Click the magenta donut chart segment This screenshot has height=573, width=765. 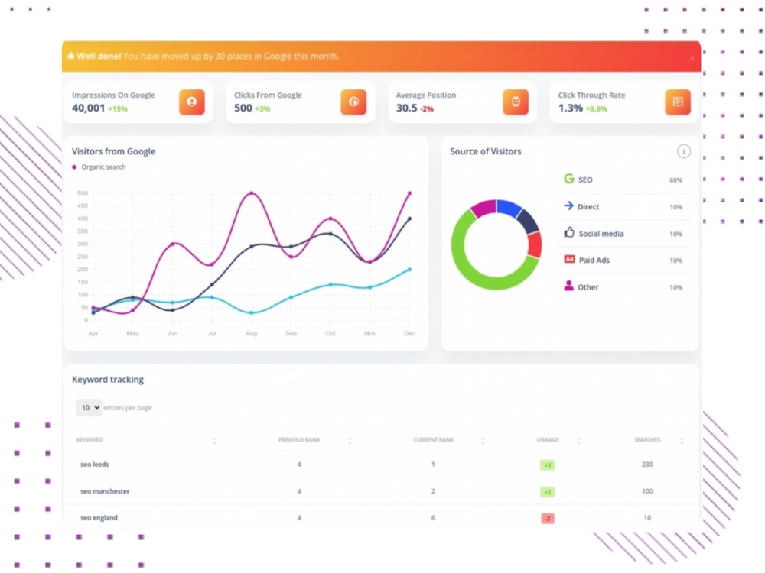pyautogui.click(x=483, y=208)
